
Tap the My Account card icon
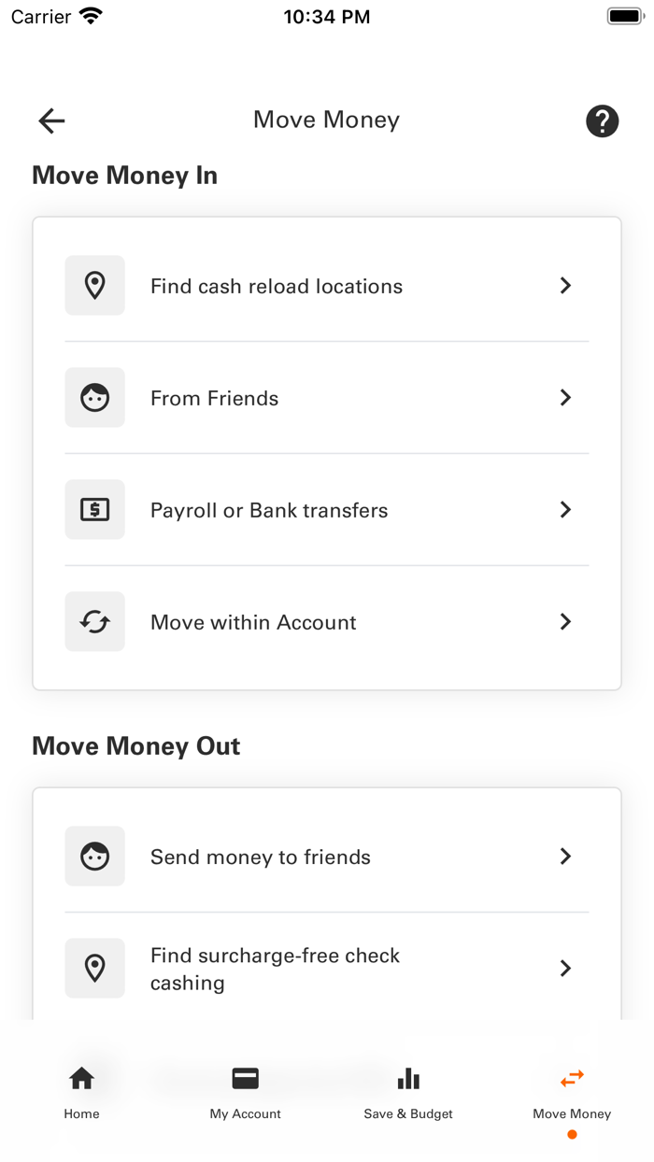point(245,1077)
